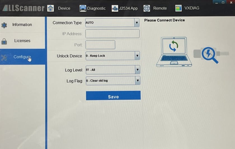The width and height of the screenshot is (235, 149).
Task: Expand the Connection Type dropdown
Action: point(137,23)
